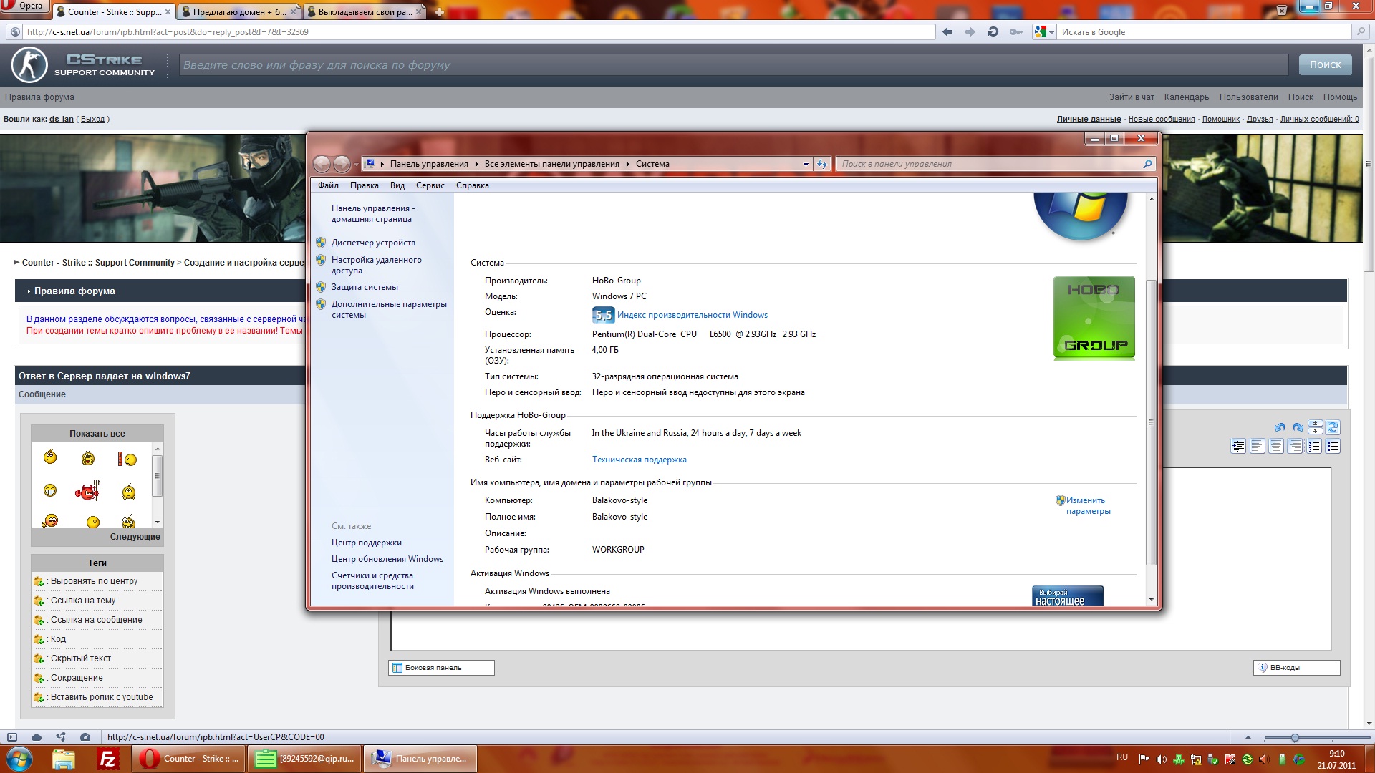
Task: Open the 'Правка' menu in Control Panel
Action: pyautogui.click(x=365, y=185)
